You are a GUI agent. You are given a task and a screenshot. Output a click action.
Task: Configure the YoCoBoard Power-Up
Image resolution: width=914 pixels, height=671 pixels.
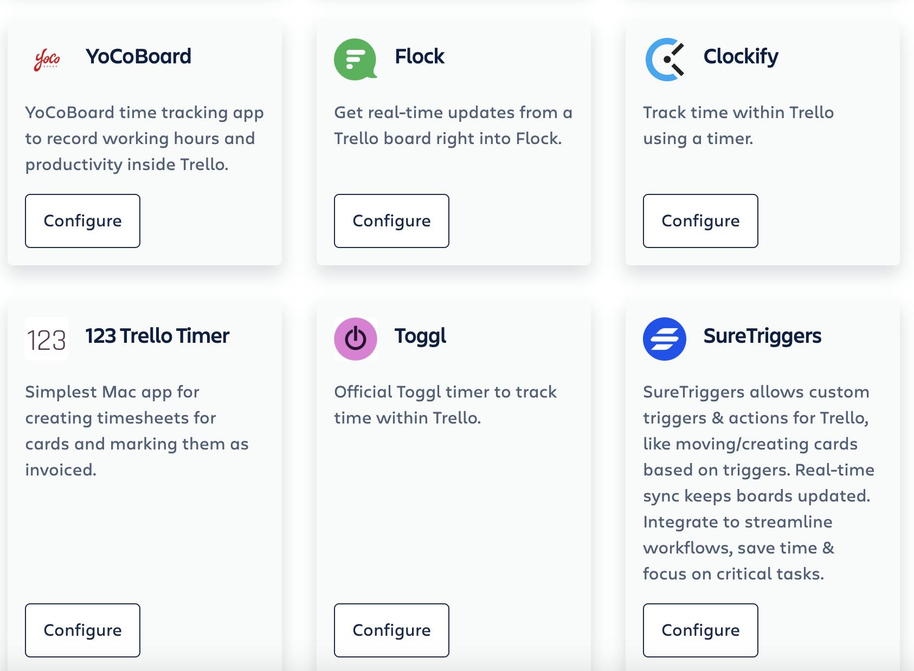tap(82, 221)
